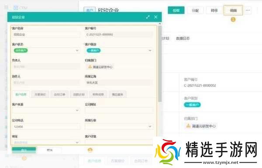The image size is (262, 168).
Task: Click the 转移 button
Action: click(x=214, y=10)
